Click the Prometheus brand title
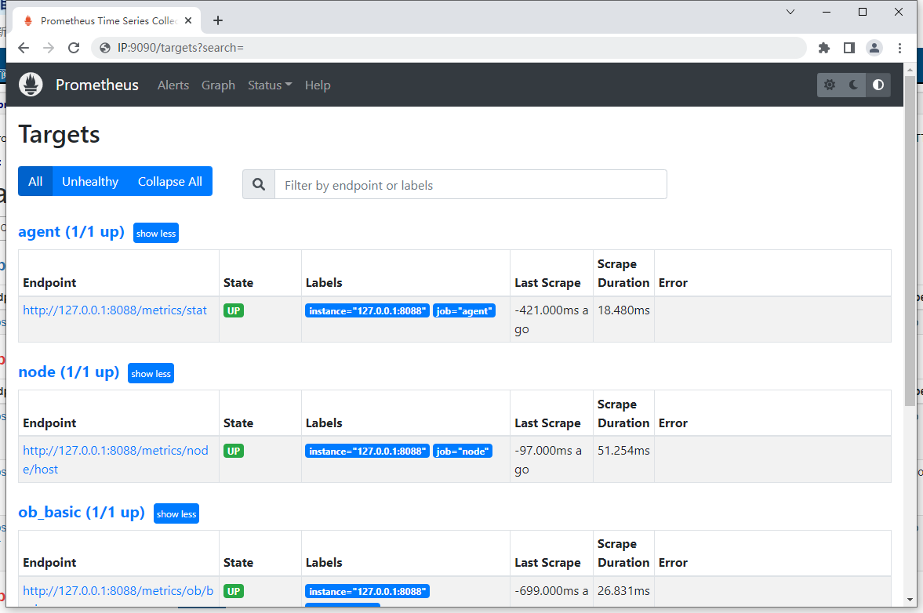Screen dimensions: 923x613 tap(97, 85)
